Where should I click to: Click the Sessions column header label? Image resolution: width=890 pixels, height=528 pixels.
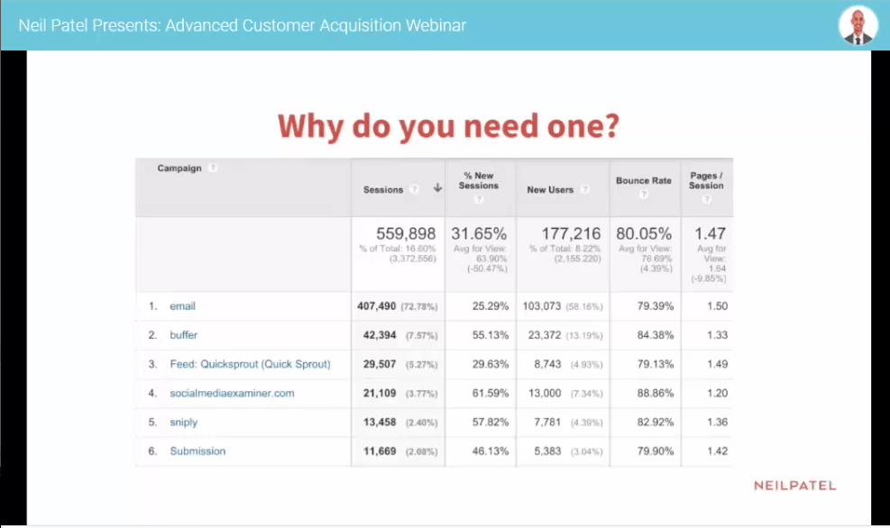[x=383, y=189]
